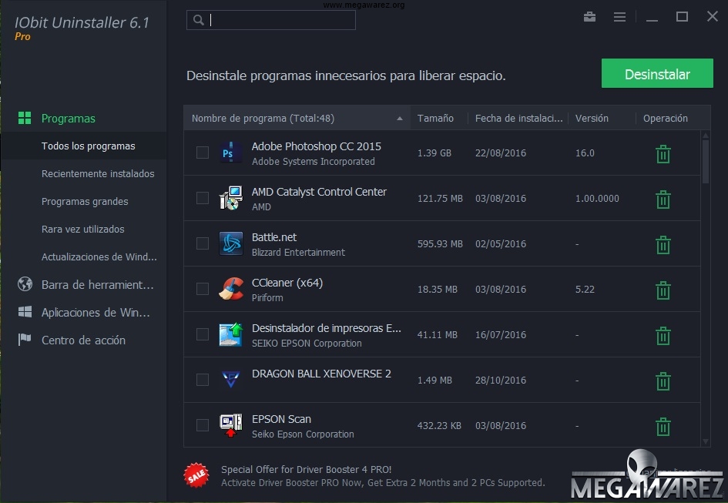Click the 1.00.0000 version value
Viewport: 728px width, 503px height.
597,199
